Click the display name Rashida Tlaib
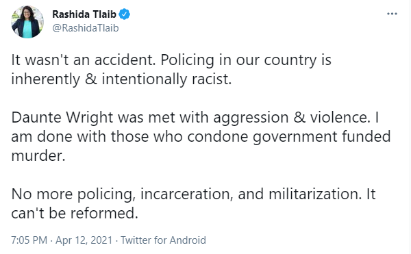The width and height of the screenshot is (411, 254). 84,14
